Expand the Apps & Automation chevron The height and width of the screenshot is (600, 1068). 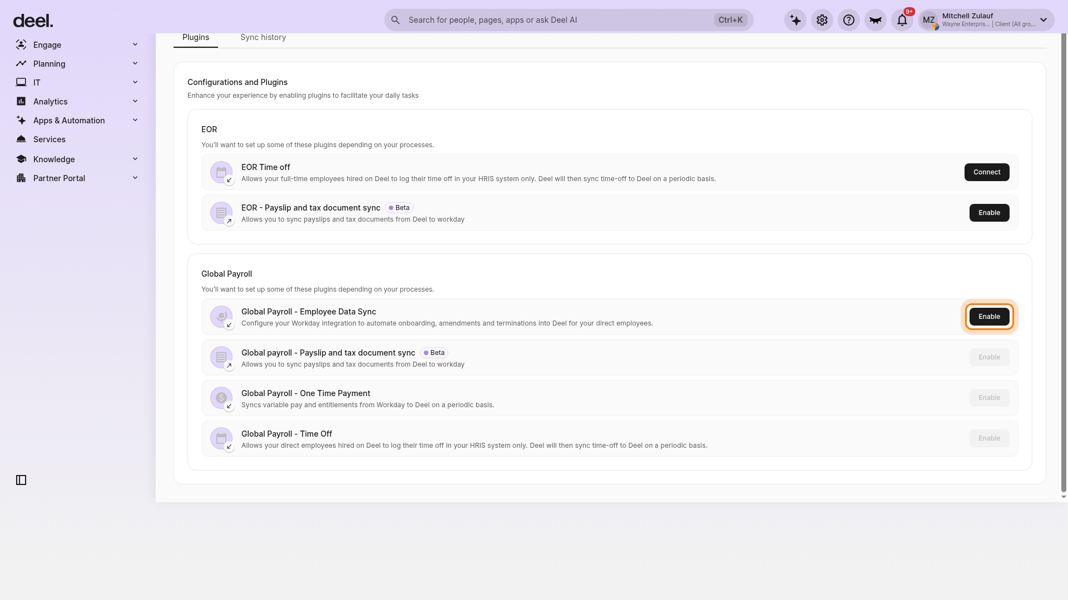tap(135, 120)
